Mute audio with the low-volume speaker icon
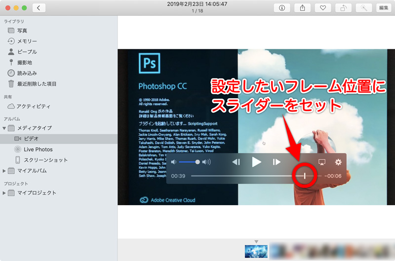Image resolution: width=395 pixels, height=261 pixels. click(174, 162)
